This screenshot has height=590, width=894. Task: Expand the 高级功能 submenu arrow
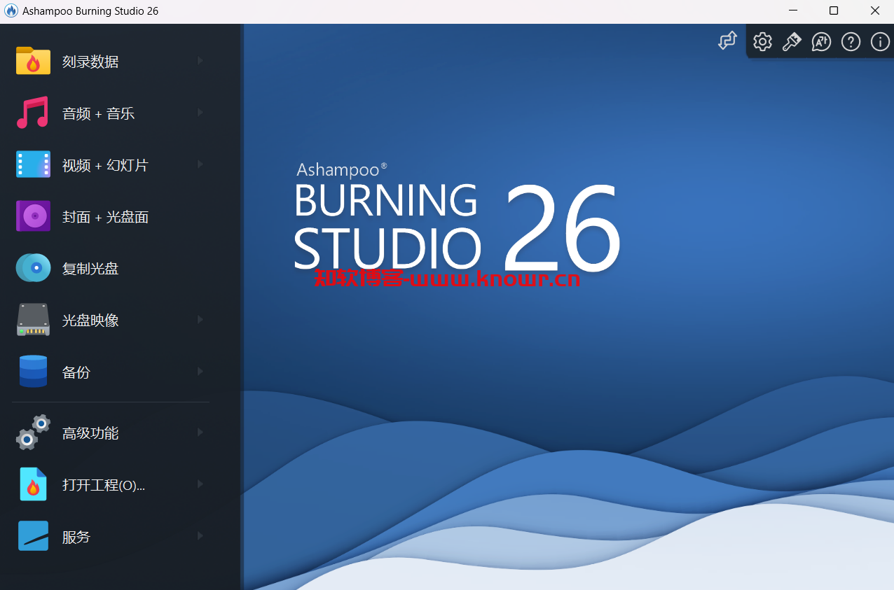pyautogui.click(x=200, y=433)
